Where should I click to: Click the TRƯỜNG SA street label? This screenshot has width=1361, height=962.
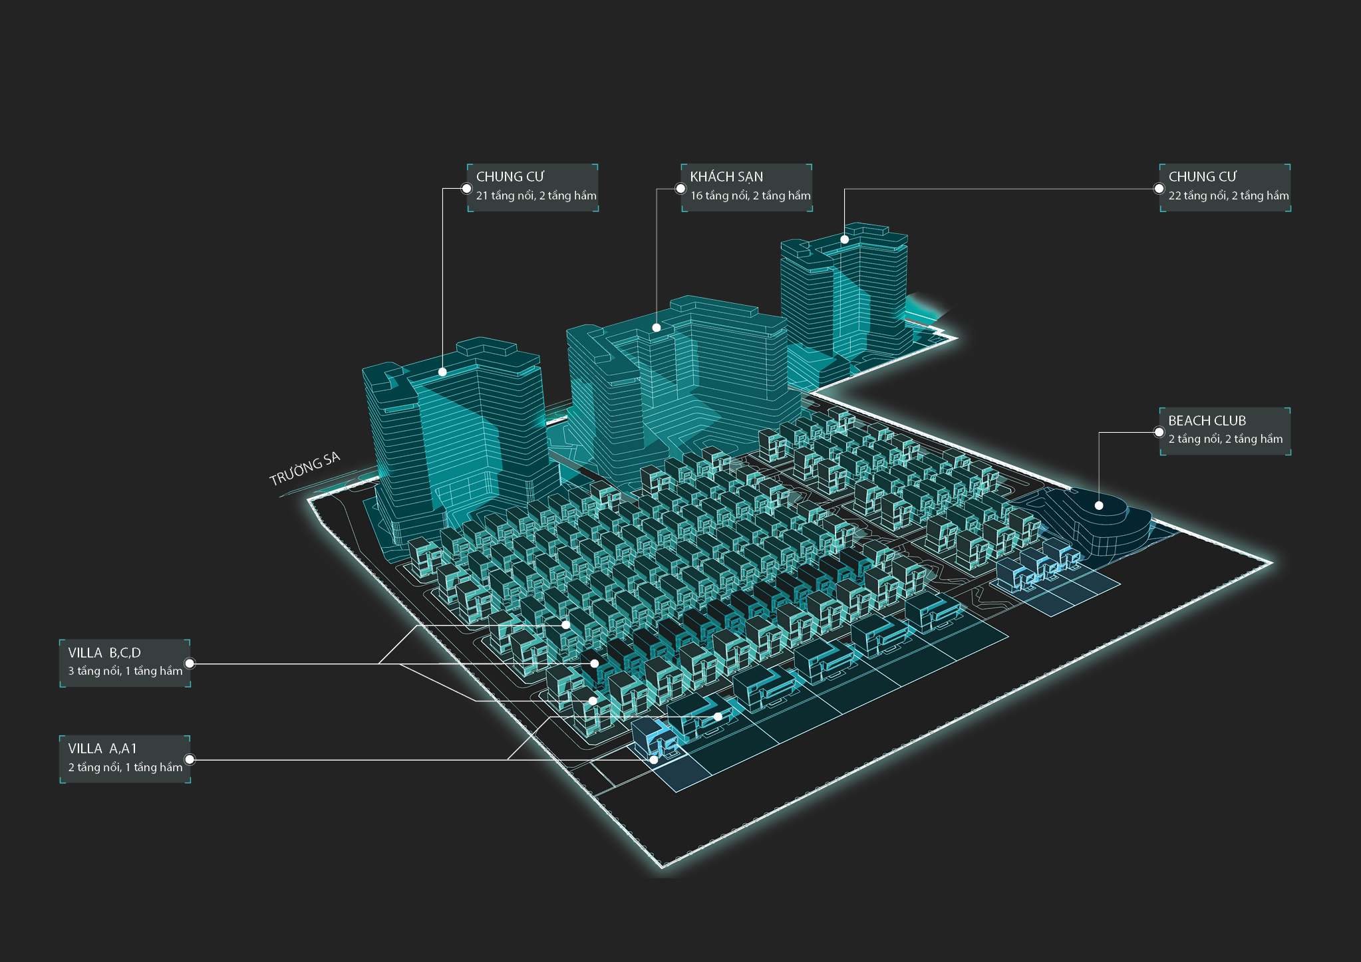(305, 469)
